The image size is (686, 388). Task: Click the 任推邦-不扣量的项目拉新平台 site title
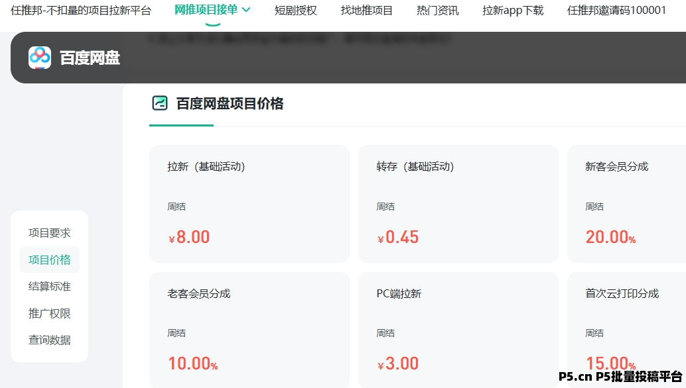pyautogui.click(x=81, y=10)
